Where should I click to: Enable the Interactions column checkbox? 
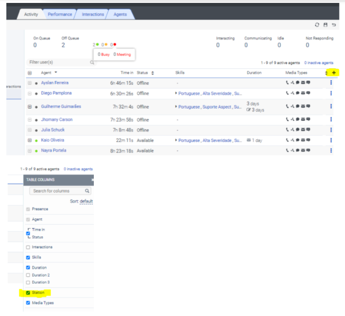pyautogui.click(x=28, y=247)
